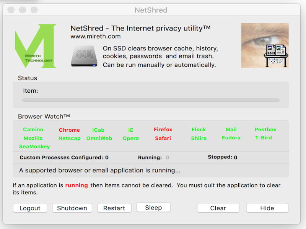This screenshot has width=306, height=229.
Task: Select the red Chrome browser label
Action: pos(69,130)
